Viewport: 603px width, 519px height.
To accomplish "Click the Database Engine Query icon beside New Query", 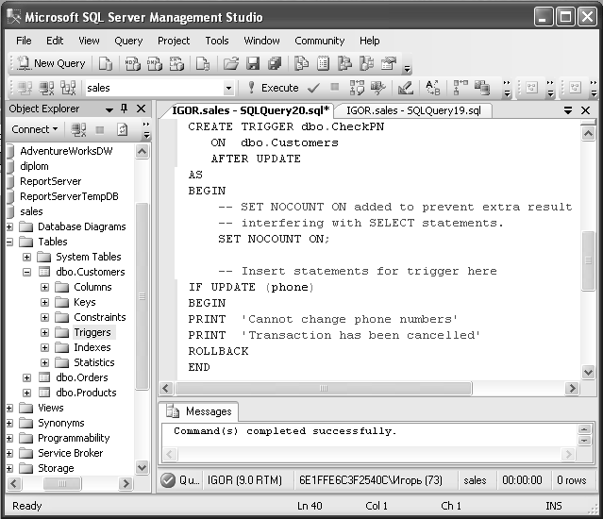I will coord(106,63).
